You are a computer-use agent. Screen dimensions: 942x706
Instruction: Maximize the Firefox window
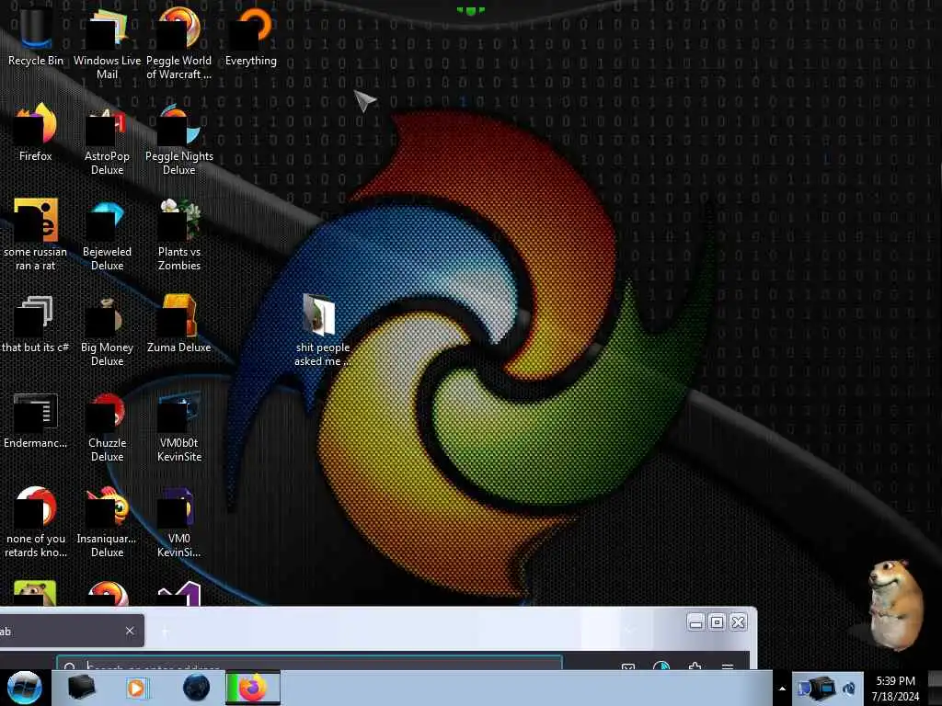[717, 622]
